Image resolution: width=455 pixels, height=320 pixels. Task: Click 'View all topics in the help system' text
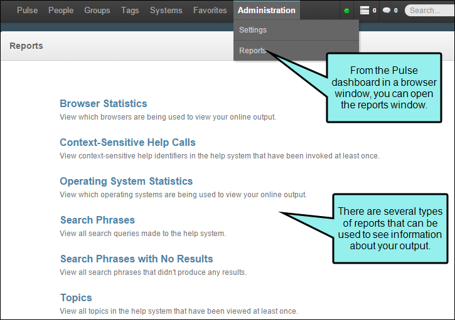tap(179, 311)
